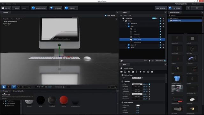Open the Help Center
This screenshot has height=115, width=204.
(x=161, y=8)
